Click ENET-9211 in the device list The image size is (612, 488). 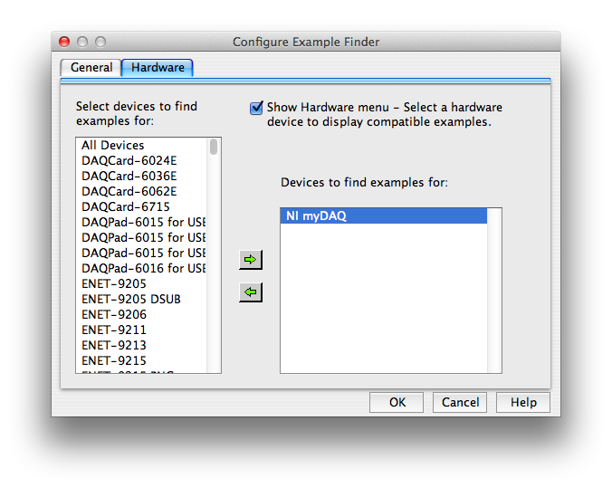click(114, 330)
